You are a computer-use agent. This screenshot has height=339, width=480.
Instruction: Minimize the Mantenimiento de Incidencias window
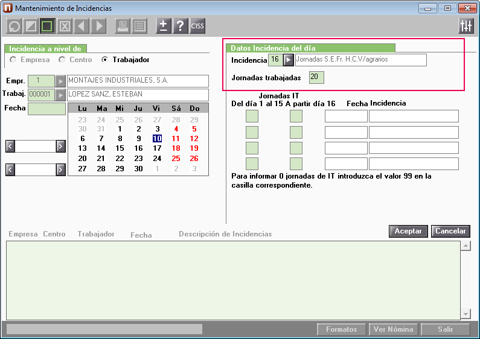click(x=427, y=8)
